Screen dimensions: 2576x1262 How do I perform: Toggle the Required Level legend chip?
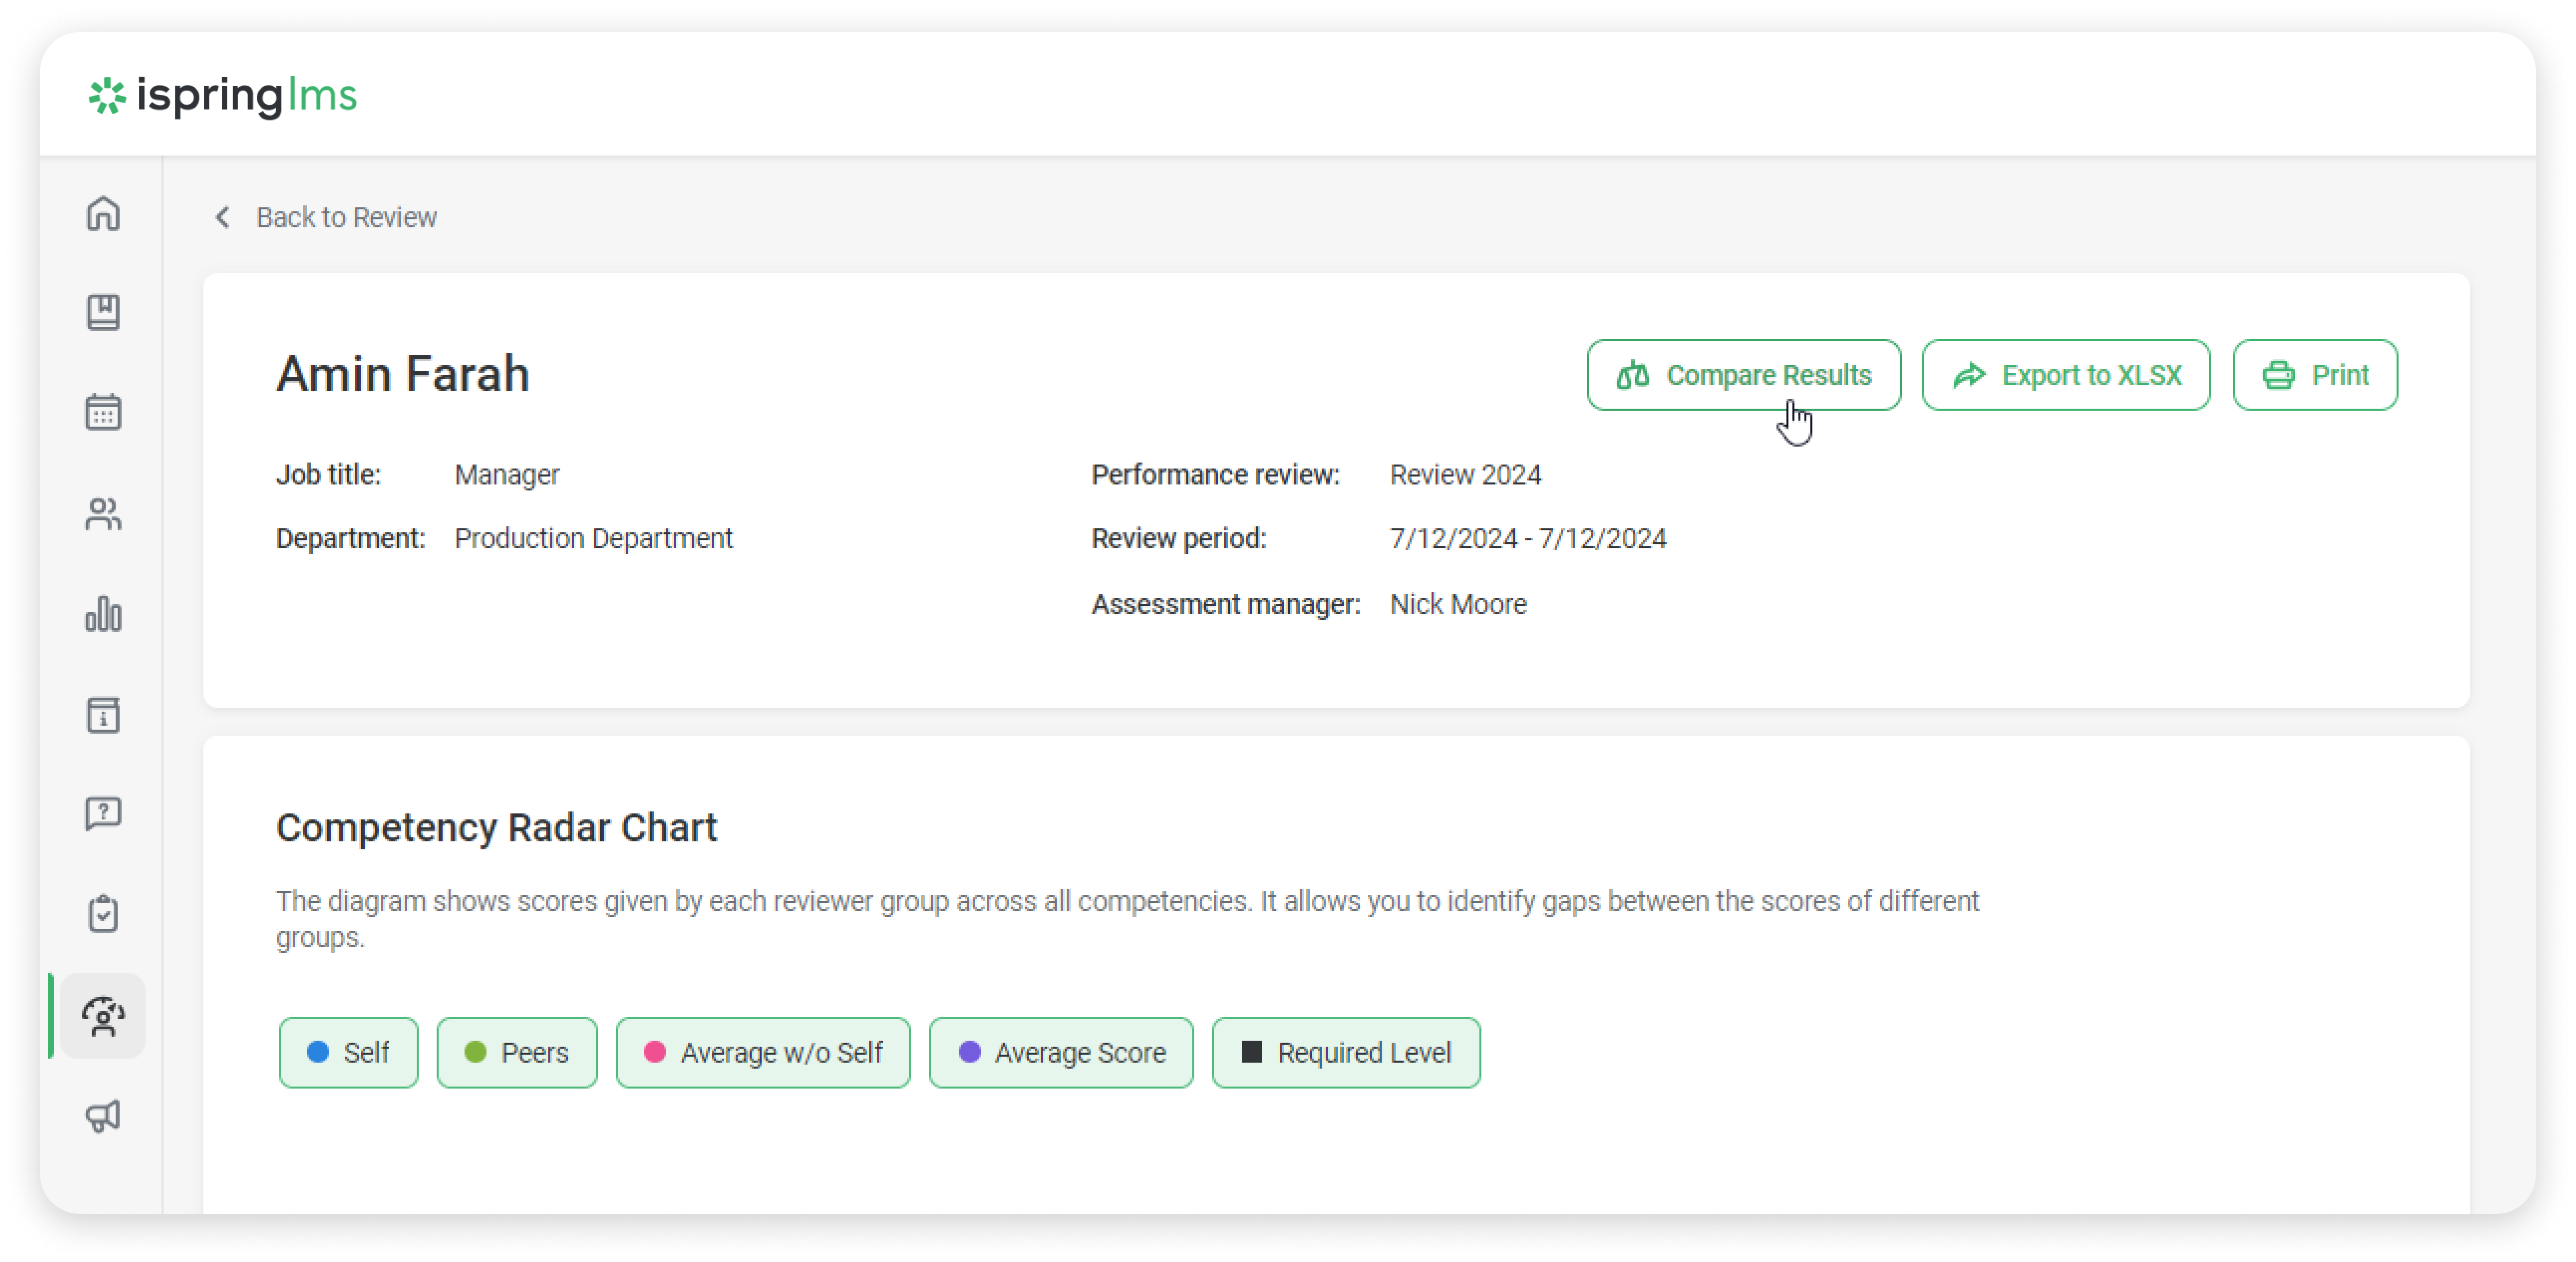click(1346, 1052)
